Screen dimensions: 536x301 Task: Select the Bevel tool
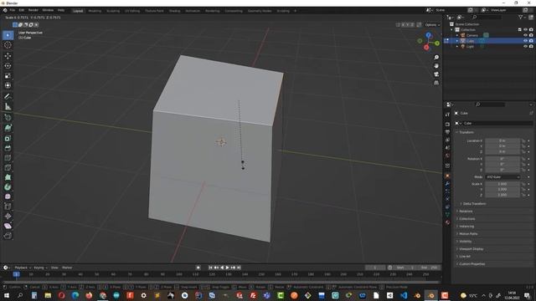(8, 148)
